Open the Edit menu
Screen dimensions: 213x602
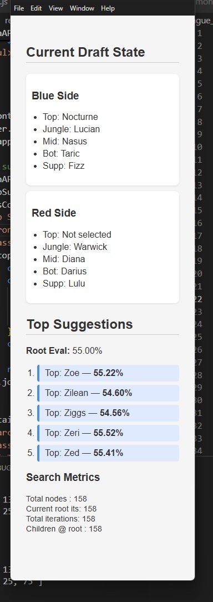pyautogui.click(x=36, y=8)
